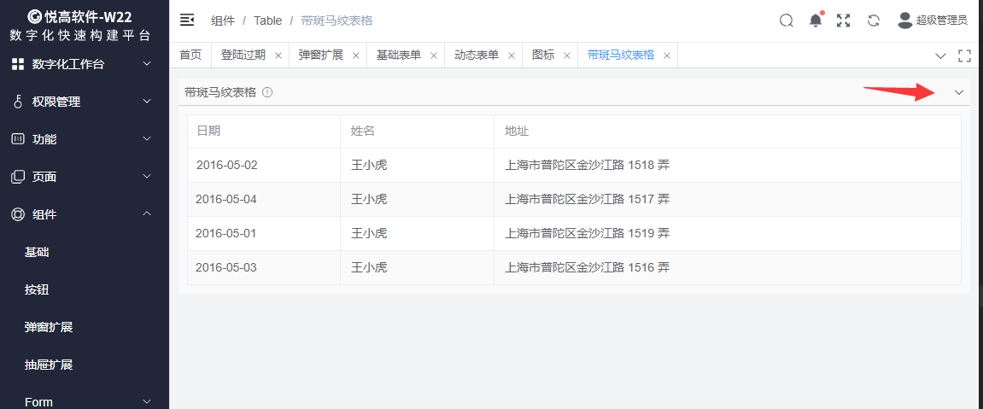Select the table row dated 2016-05-04
This screenshot has width=983, height=409.
click(x=574, y=199)
